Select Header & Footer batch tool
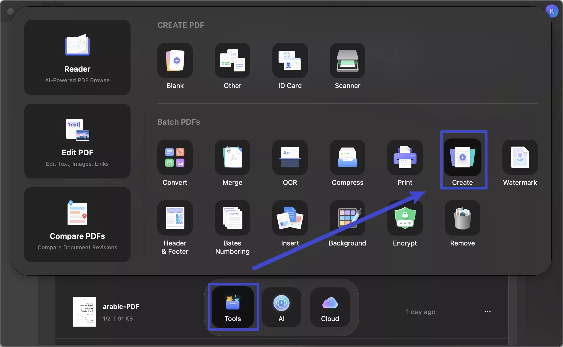Viewport: 563px width, 347px height. (175, 218)
